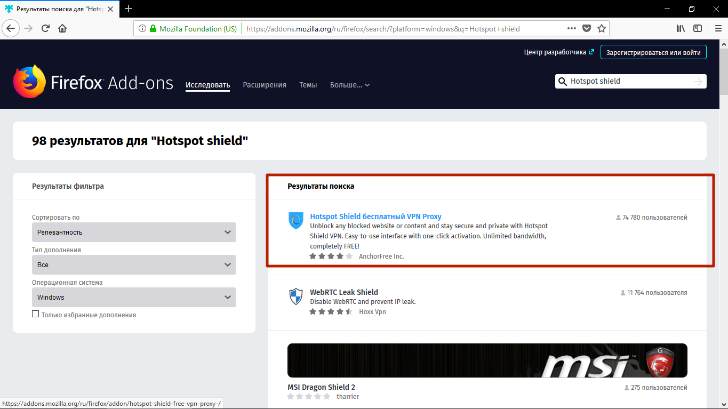Click the WebRTC Leak Shield icon
This screenshot has height=409, width=728.
(296, 296)
